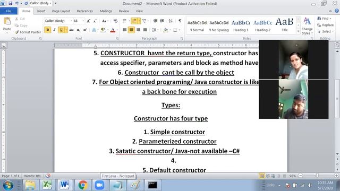The width and height of the screenshot is (340, 191).
Task: Apply superscript formatting
Action: pyautogui.click(x=85, y=30)
